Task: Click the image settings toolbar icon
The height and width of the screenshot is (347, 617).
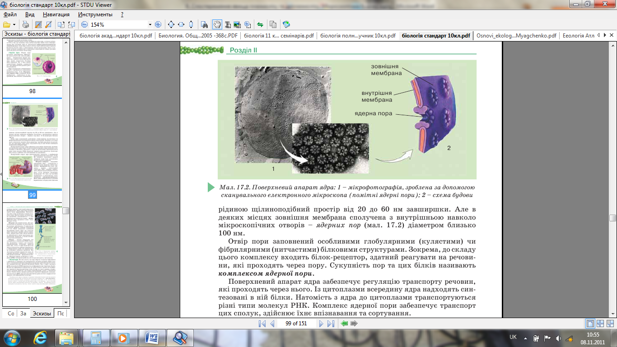Action: click(38, 24)
